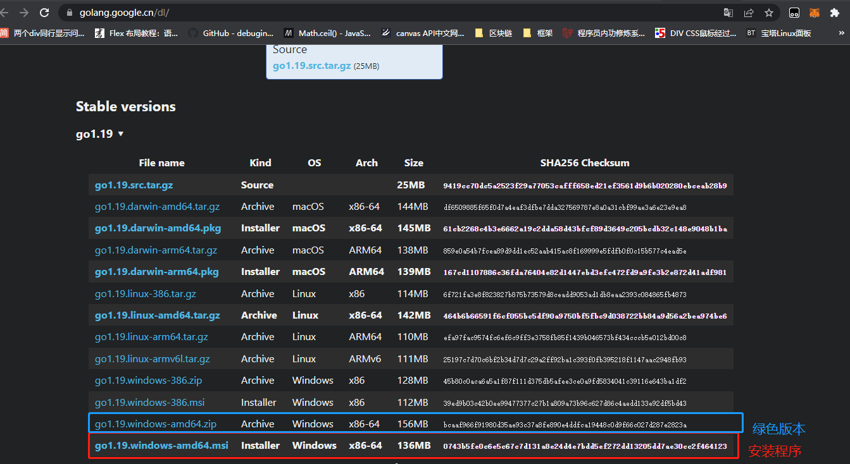Download go1.19.darwin-arm64.pkg installer

click(156, 272)
